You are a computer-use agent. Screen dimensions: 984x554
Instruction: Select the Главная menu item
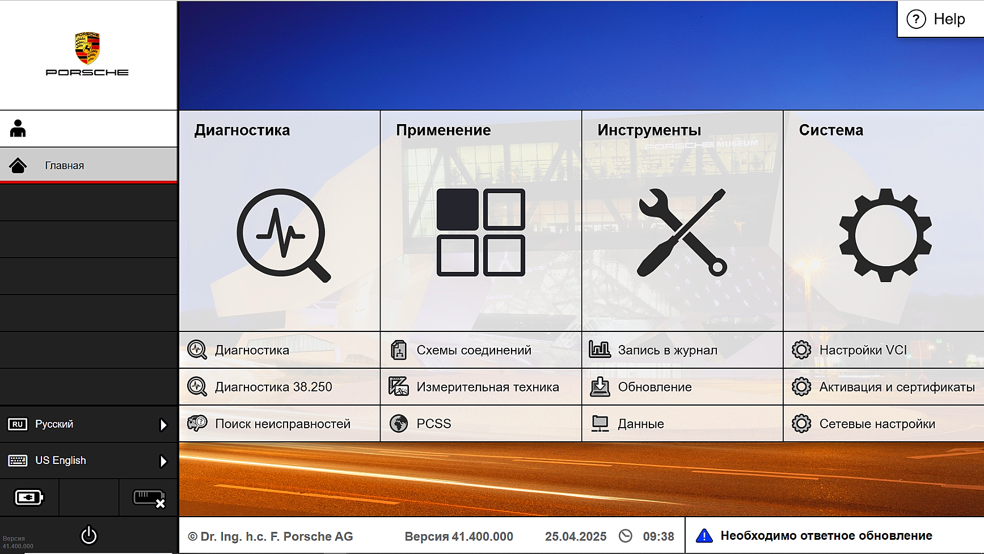tap(88, 165)
